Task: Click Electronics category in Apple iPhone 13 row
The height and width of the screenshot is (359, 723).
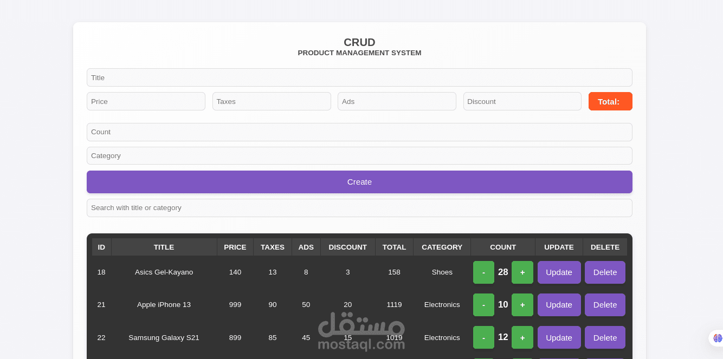Action: tap(442, 305)
